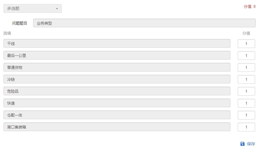Focus the score box for 冷链
Screen dimensions: 263x150
(246, 79)
